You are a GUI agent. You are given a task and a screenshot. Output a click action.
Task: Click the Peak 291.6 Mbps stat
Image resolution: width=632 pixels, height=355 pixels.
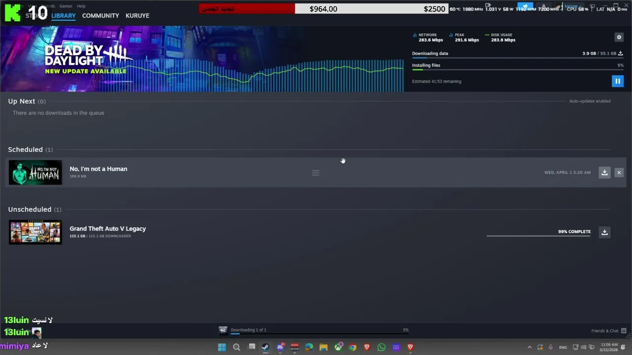click(x=464, y=37)
